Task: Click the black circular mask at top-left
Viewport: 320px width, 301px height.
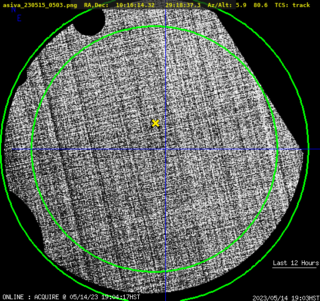Action: (89, 22)
